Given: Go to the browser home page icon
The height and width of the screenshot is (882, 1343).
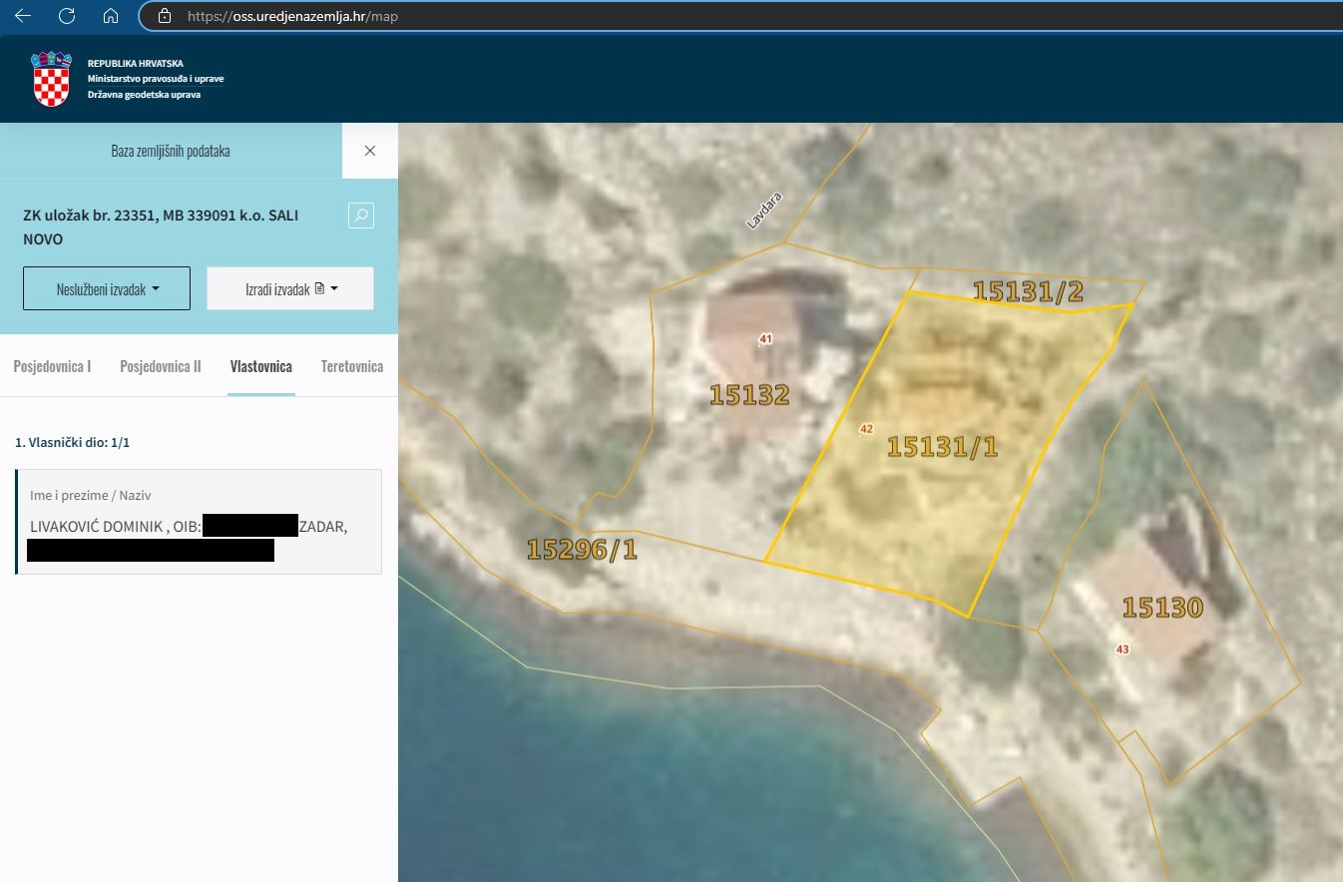Looking at the screenshot, I should click(111, 16).
